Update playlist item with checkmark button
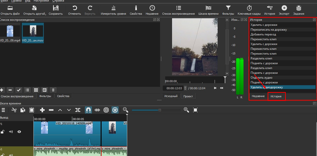317x156 pixels. (x=19, y=90)
